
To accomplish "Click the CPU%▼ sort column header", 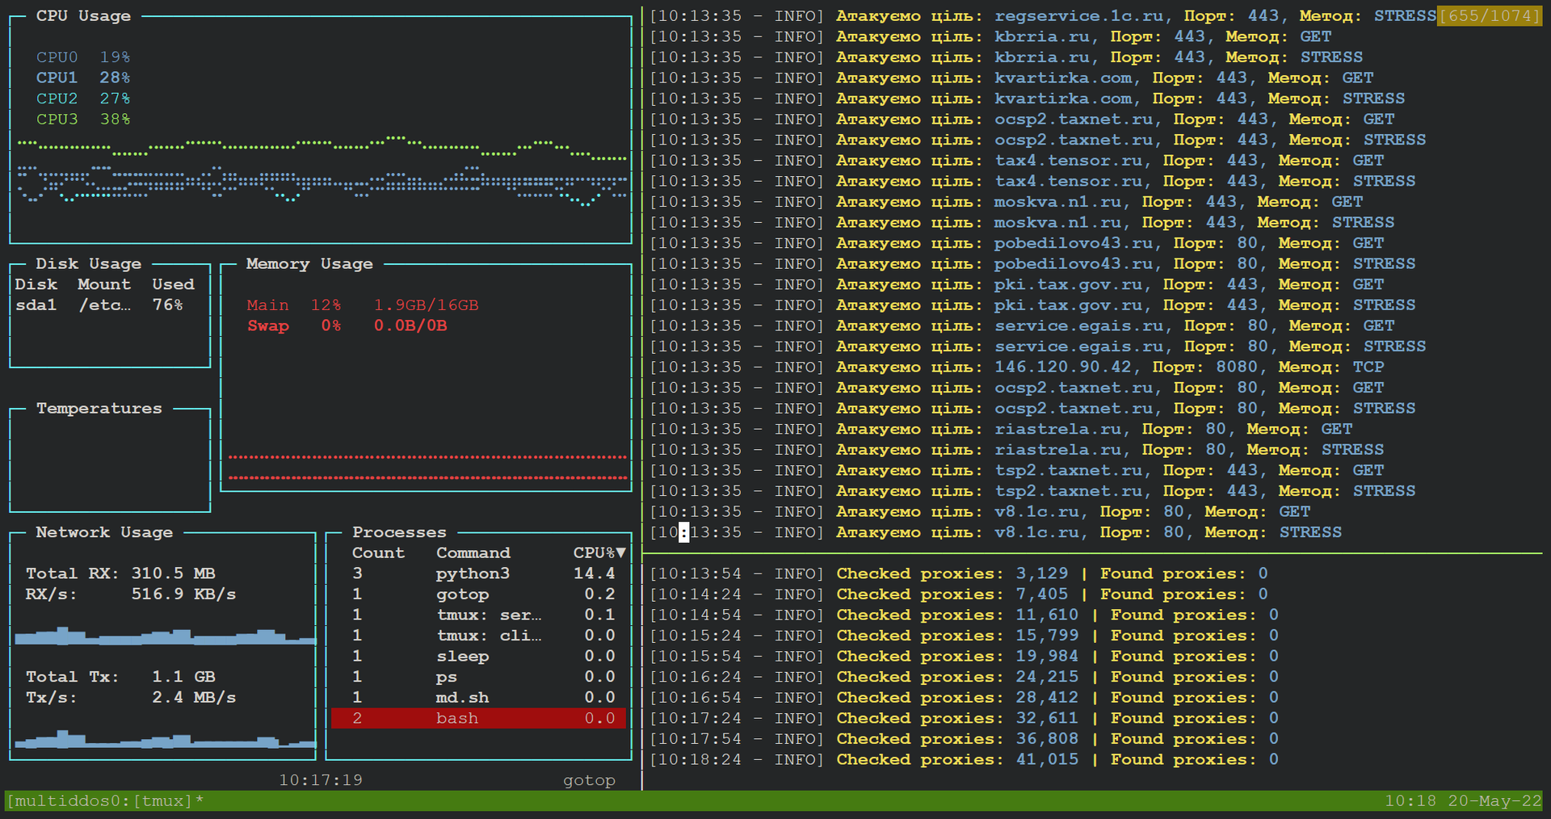I will tap(599, 553).
